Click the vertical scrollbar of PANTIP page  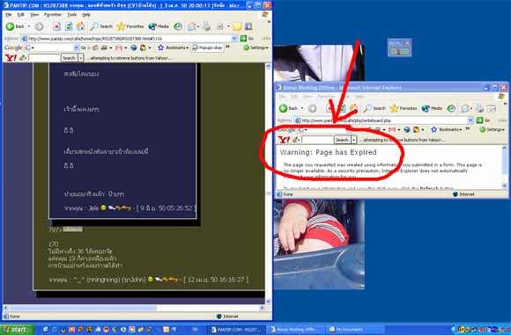[268, 183]
